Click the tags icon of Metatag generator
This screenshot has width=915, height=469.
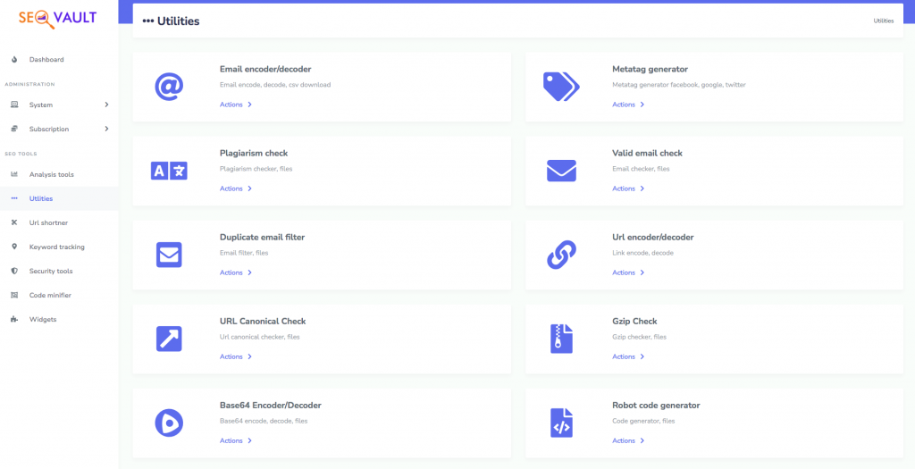pyautogui.click(x=561, y=87)
